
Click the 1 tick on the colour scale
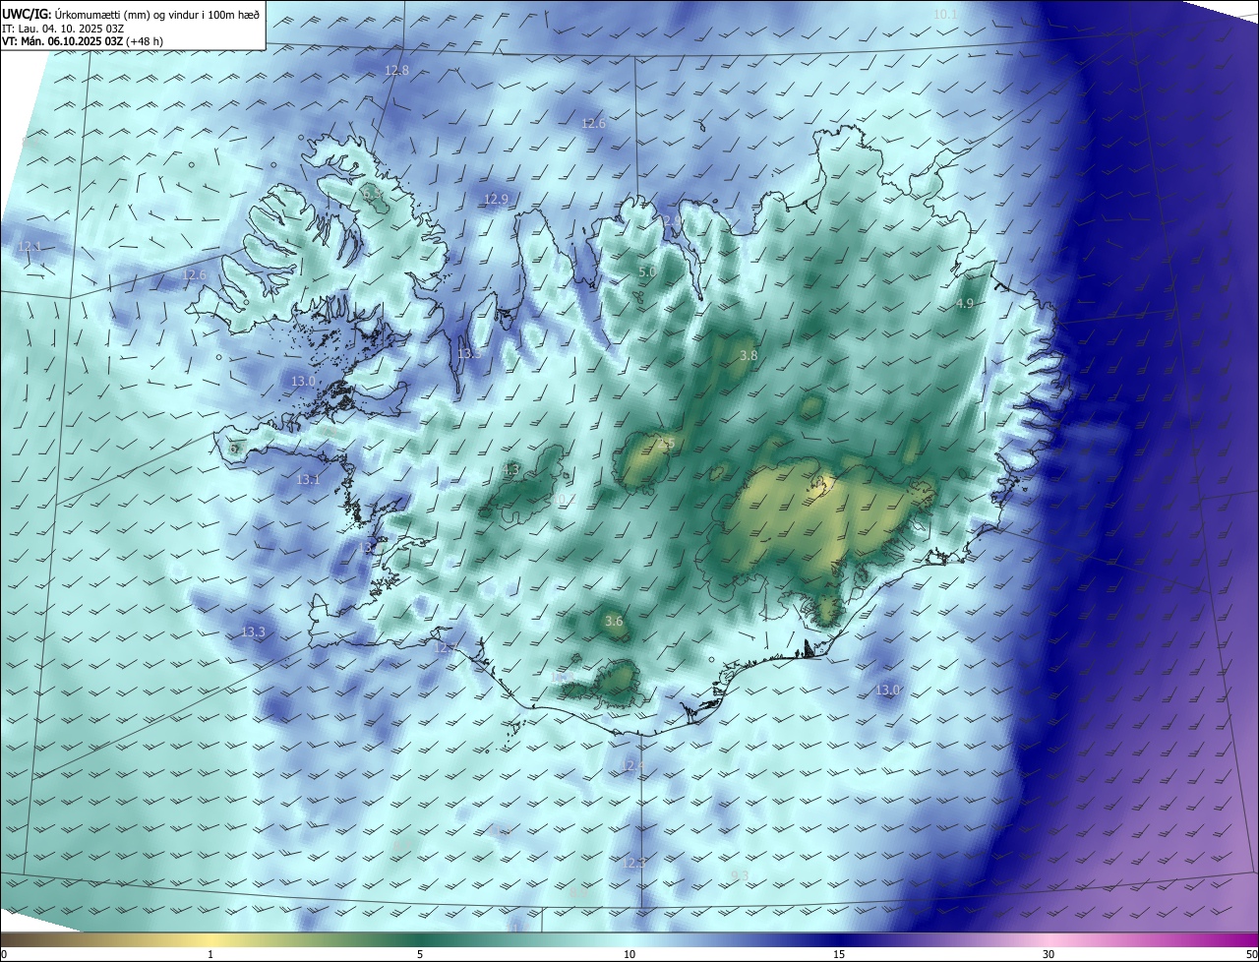210,954
